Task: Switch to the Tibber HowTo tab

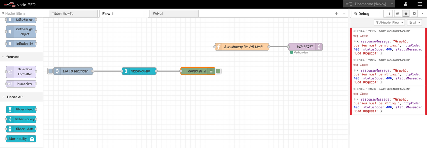Action: click(x=73, y=13)
